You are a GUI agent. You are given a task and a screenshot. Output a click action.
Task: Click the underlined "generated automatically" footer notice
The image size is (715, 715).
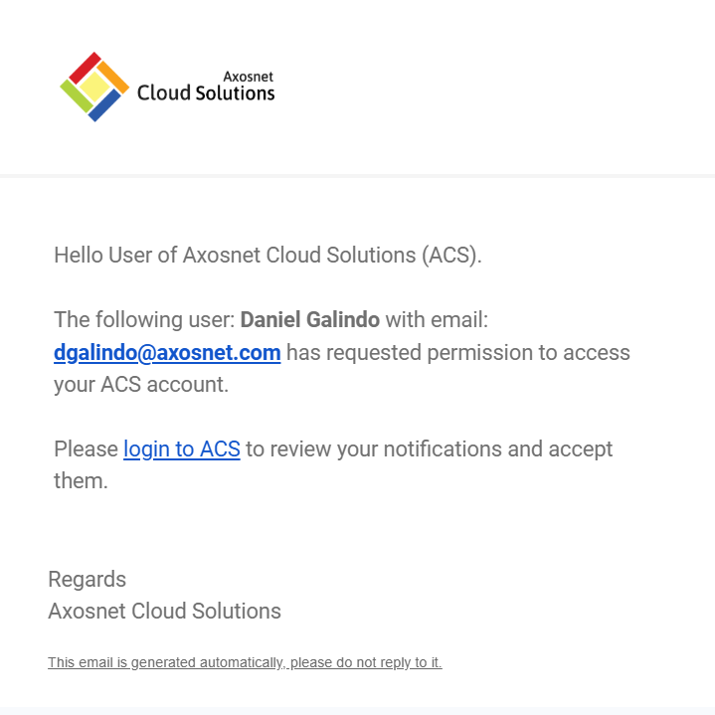pos(245,662)
